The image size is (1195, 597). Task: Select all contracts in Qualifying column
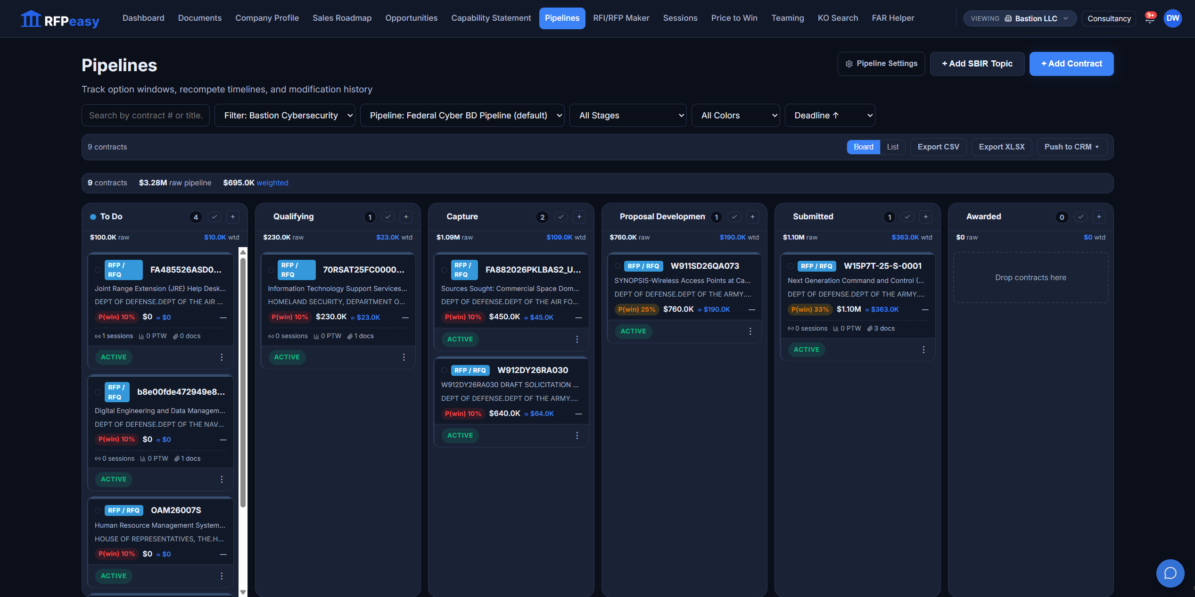click(387, 216)
